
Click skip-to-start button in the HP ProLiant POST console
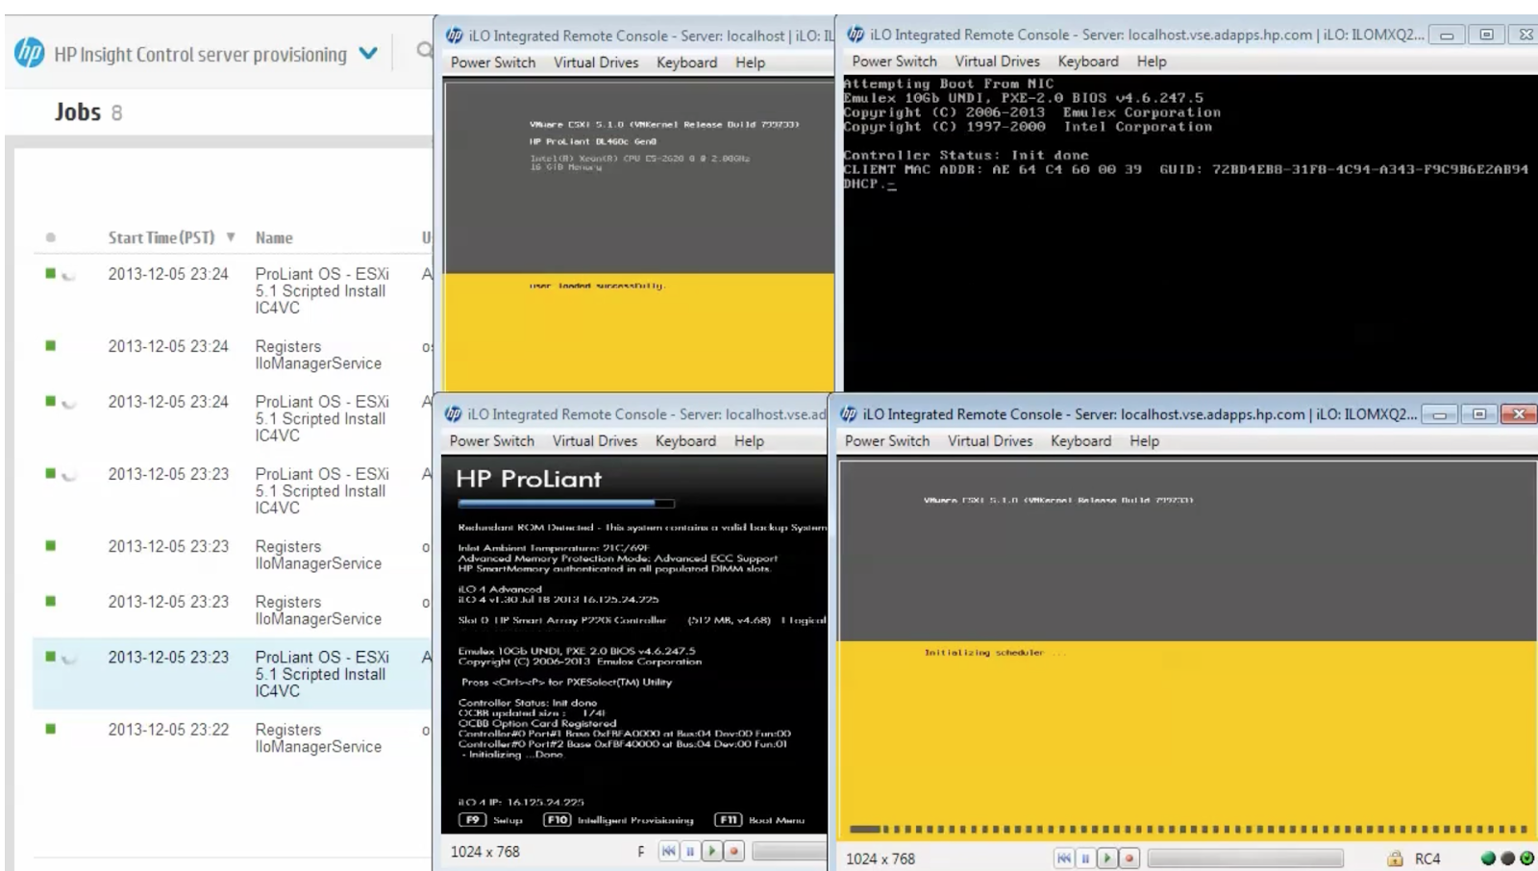(668, 852)
